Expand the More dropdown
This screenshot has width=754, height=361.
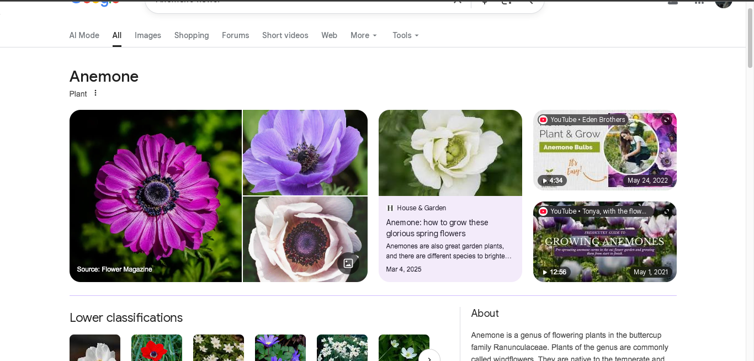pos(364,35)
